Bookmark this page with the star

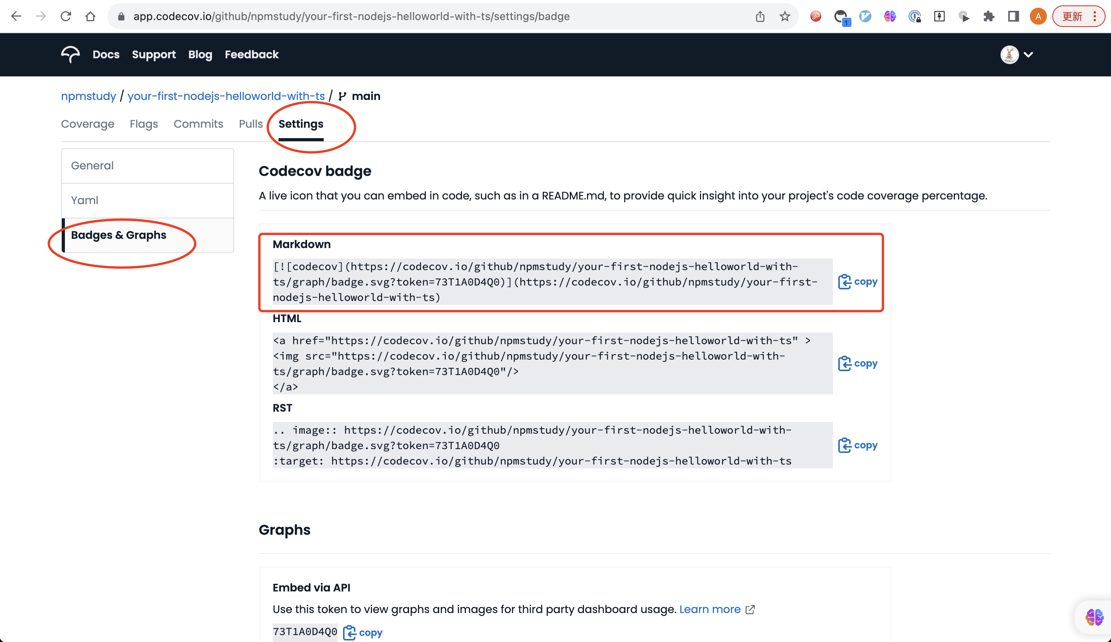pyautogui.click(x=785, y=16)
